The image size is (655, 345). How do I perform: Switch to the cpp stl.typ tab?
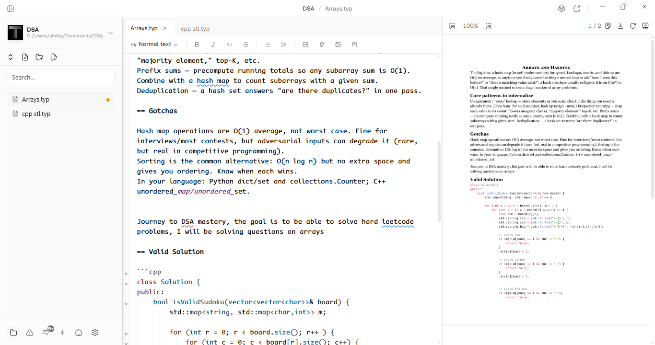point(195,29)
